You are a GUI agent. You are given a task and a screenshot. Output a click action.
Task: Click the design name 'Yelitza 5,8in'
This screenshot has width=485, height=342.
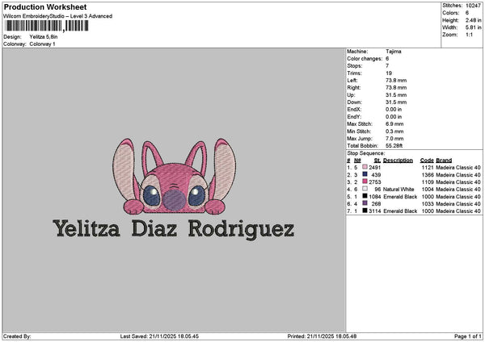(x=44, y=37)
